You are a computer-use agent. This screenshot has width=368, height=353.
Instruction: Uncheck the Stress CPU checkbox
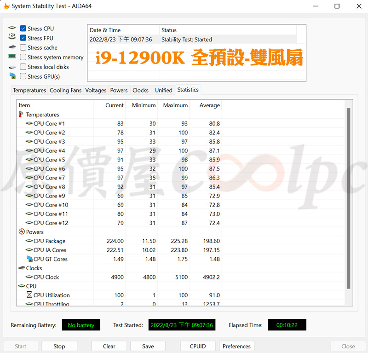pyautogui.click(x=23, y=29)
